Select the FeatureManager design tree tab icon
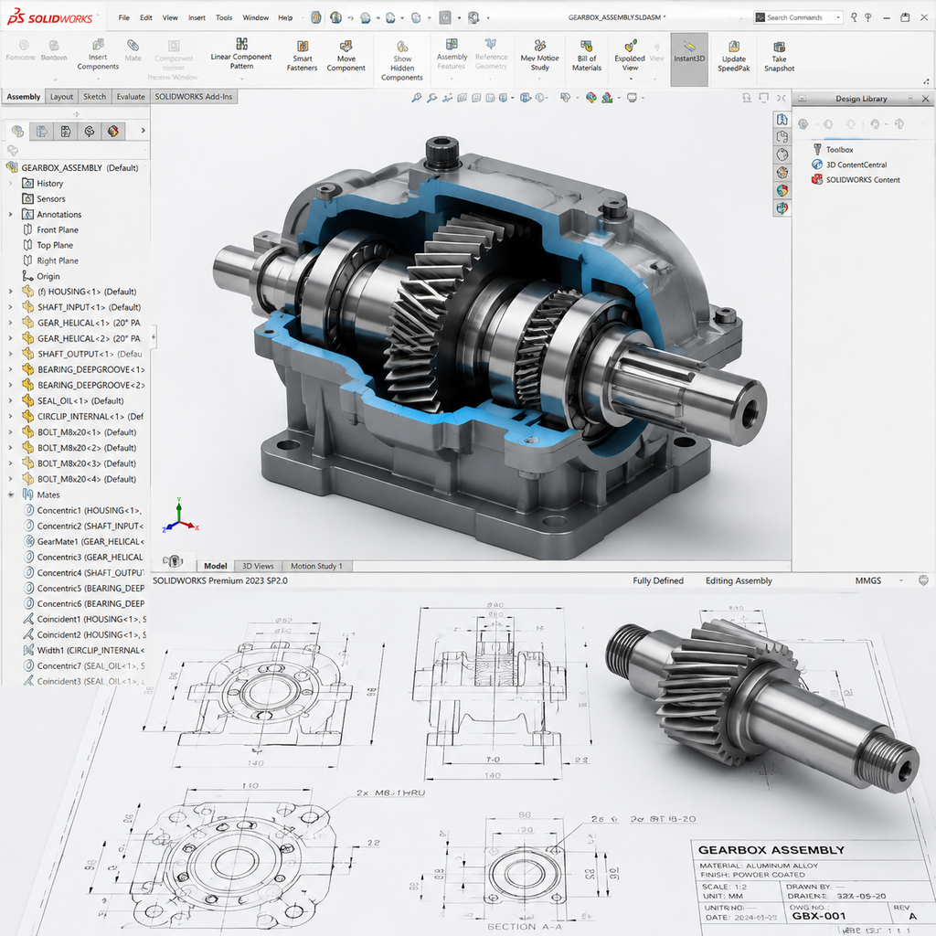This screenshot has width=936, height=936. tap(18, 131)
